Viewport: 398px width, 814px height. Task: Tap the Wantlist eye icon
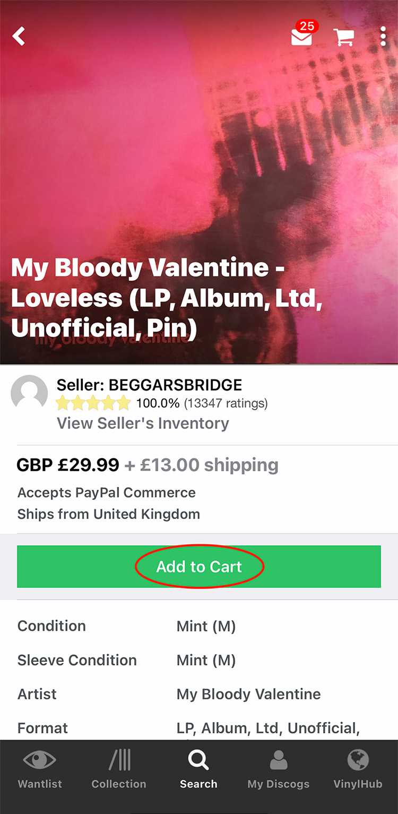tap(40, 761)
